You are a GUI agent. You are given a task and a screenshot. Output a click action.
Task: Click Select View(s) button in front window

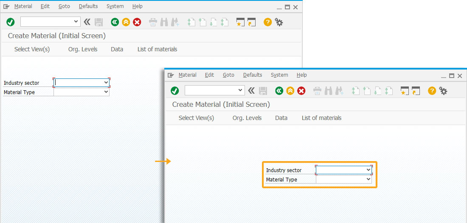pyautogui.click(x=197, y=118)
